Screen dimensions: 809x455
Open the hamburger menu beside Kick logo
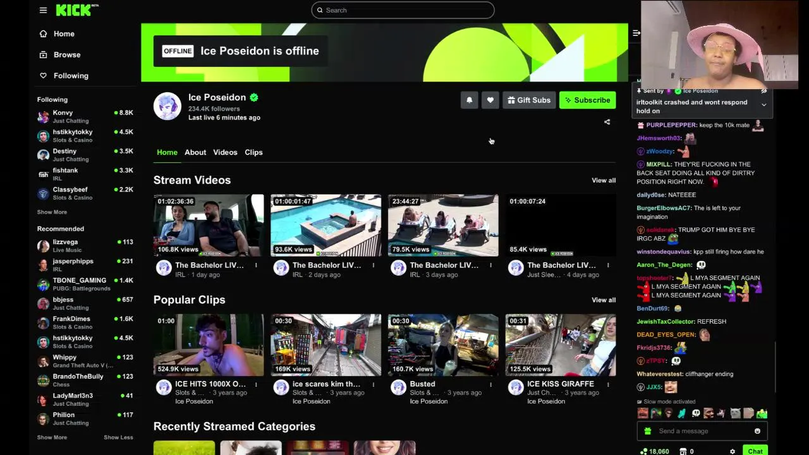43,10
